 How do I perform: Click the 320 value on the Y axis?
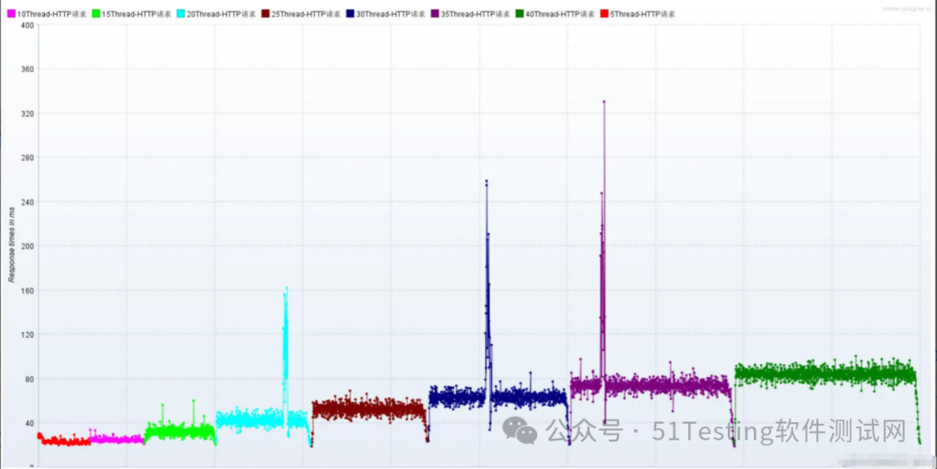[29, 114]
